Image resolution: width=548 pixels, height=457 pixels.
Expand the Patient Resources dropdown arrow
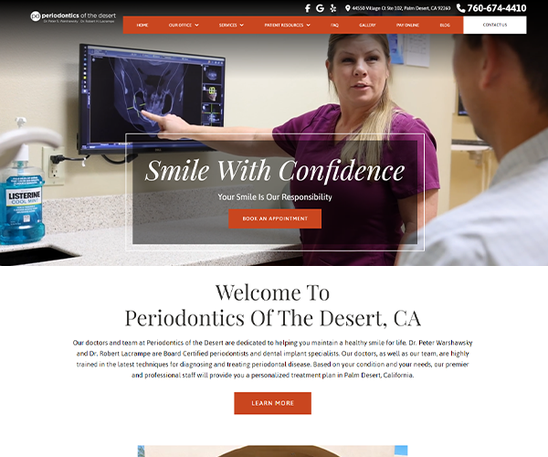pyautogui.click(x=309, y=26)
